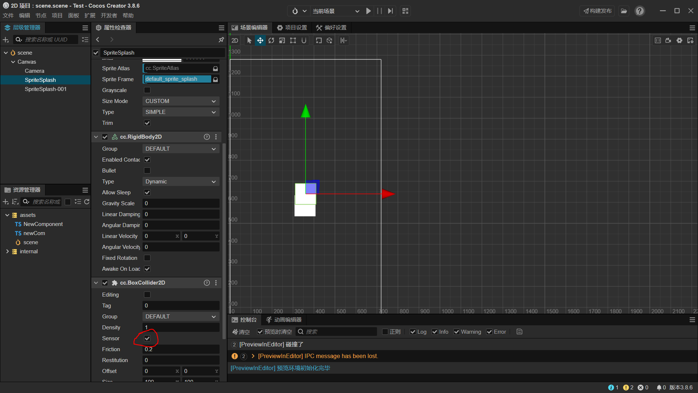Open the Size Mode CUSTOM dropdown
This screenshot has width=698, height=393.
(x=181, y=101)
